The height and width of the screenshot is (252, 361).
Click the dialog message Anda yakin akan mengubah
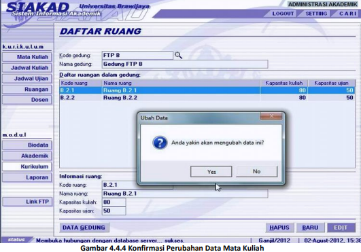218,143
